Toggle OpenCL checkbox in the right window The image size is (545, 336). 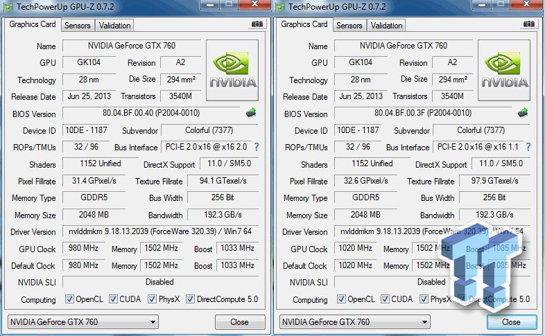341,299
